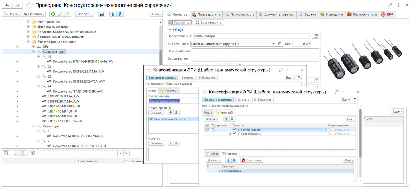The width and height of the screenshot is (412, 189).
Task: Click the floppy disk save icon
Action: (102, 14)
